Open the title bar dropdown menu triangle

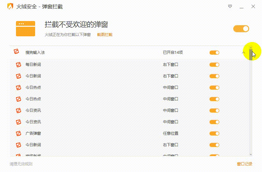[230, 6]
